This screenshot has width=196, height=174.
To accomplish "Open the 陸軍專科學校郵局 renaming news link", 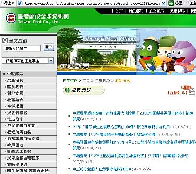I will [134, 145].
